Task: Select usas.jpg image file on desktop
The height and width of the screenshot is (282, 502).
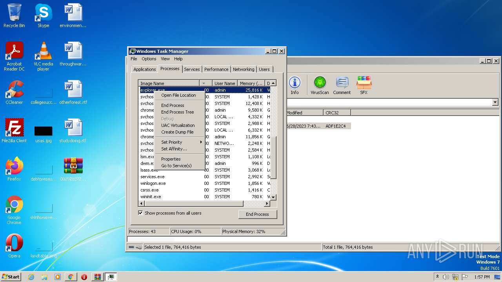Action: click(43, 134)
